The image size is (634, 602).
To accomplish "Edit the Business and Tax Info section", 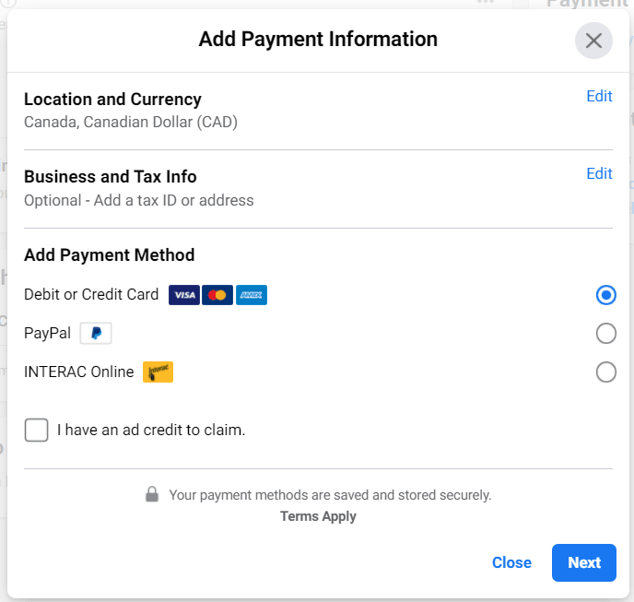I will coord(599,173).
